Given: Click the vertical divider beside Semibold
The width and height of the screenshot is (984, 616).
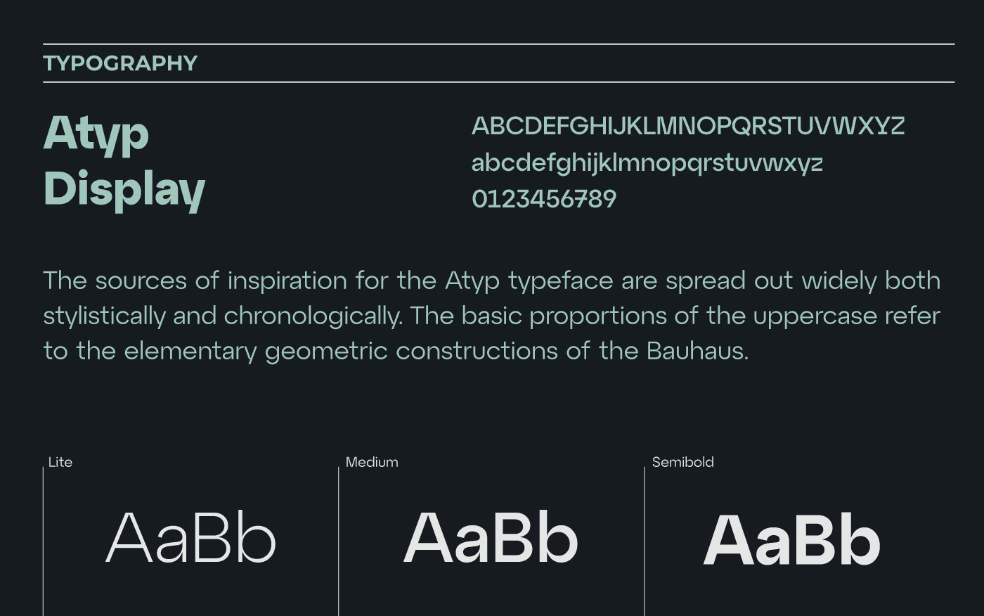Looking at the screenshot, I should click(645, 541).
